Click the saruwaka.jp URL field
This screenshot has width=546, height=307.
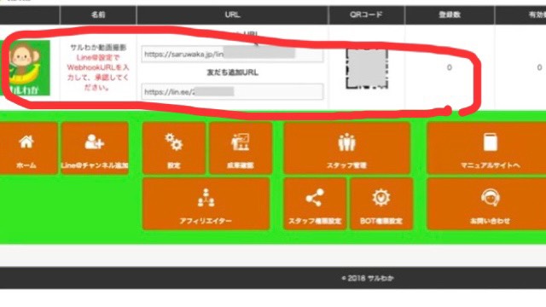pyautogui.click(x=232, y=55)
